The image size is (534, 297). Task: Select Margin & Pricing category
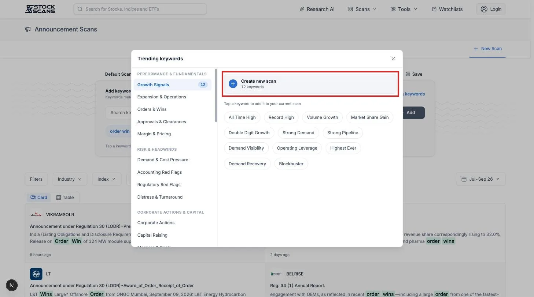(172, 134)
